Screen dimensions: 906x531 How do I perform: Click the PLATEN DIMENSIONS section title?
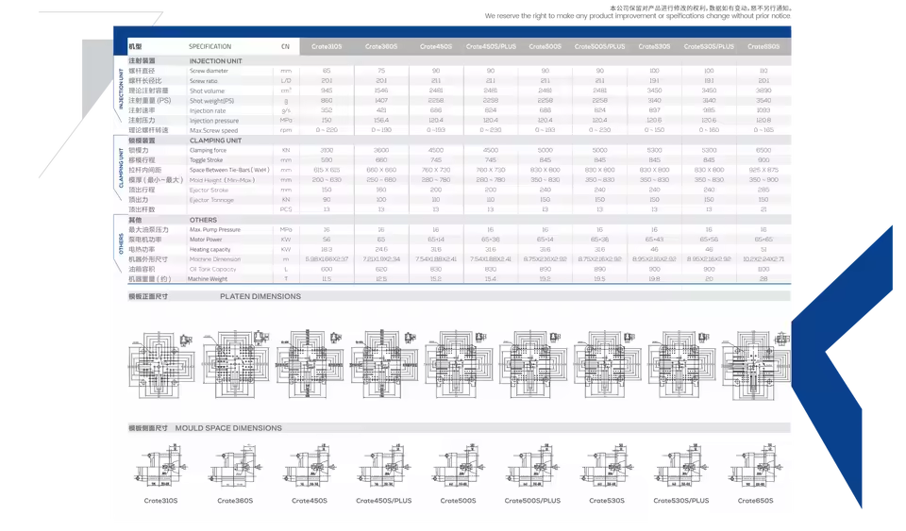260,297
